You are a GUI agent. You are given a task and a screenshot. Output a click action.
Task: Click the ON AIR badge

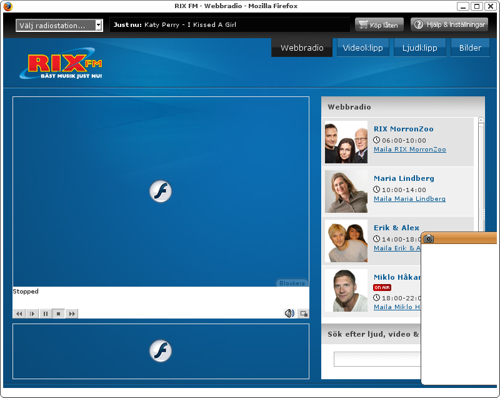pos(382,288)
